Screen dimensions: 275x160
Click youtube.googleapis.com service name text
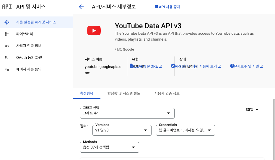pyautogui.click(x=103, y=70)
